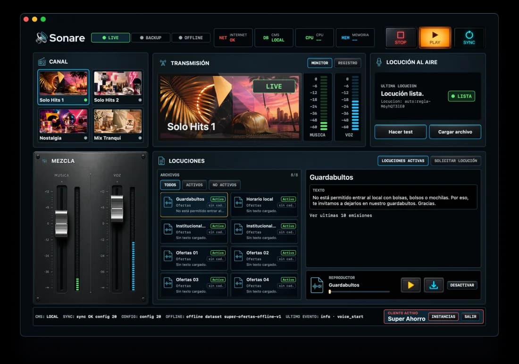Filter archivos by ACTIVOS
Image resolution: width=519 pixels, height=364 pixels.
(x=194, y=185)
